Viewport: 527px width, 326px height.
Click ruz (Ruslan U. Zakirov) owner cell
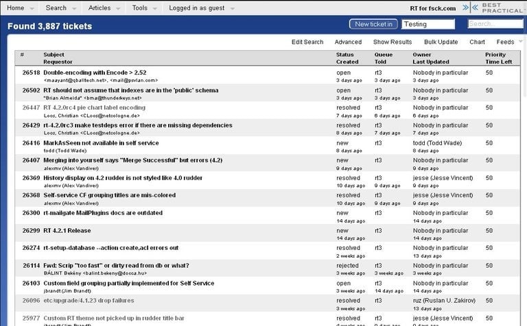[x=444, y=301]
